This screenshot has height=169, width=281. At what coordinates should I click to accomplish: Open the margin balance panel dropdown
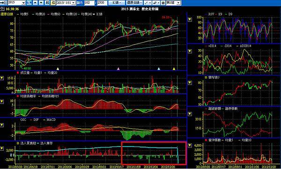(190, 114)
